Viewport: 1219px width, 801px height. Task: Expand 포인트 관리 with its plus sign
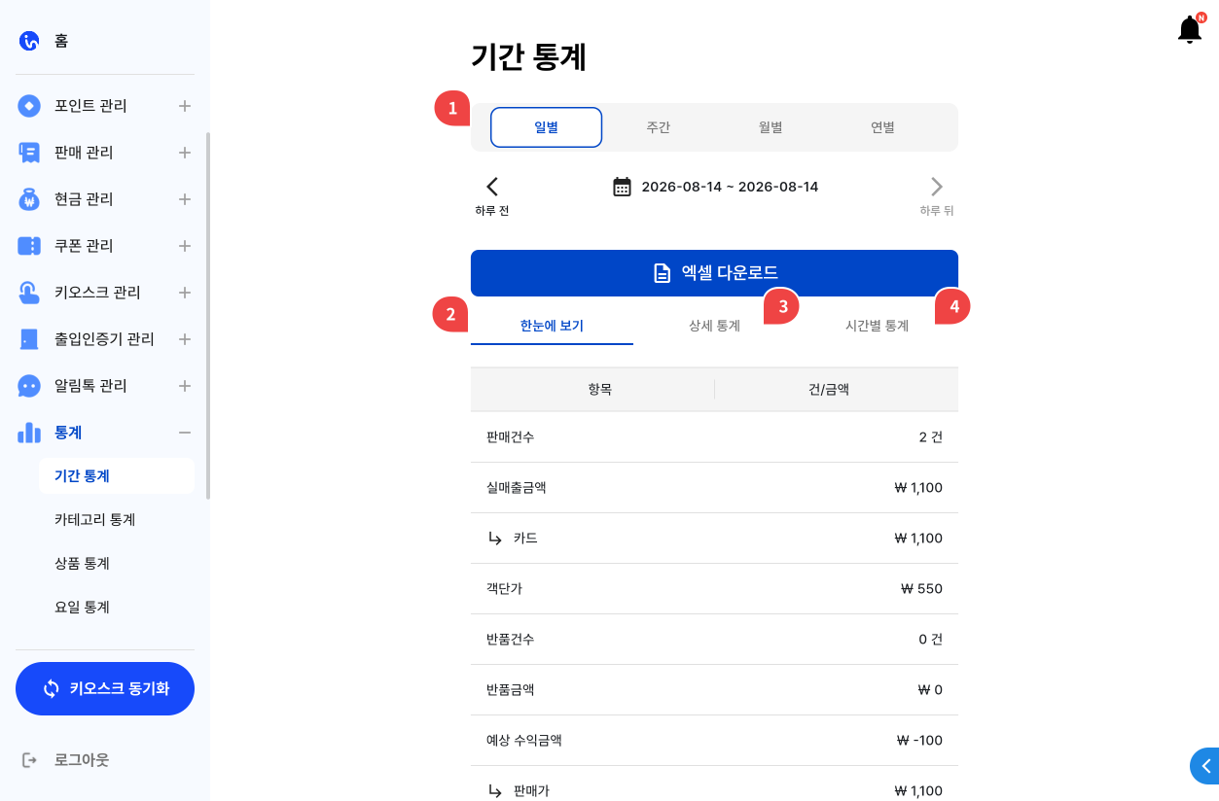(185, 106)
